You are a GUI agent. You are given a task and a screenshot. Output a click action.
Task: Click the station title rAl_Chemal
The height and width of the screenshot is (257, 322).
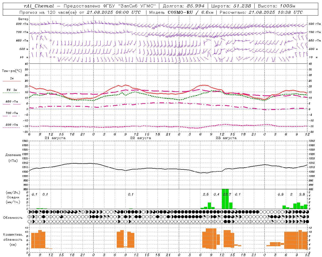pos(39,6)
